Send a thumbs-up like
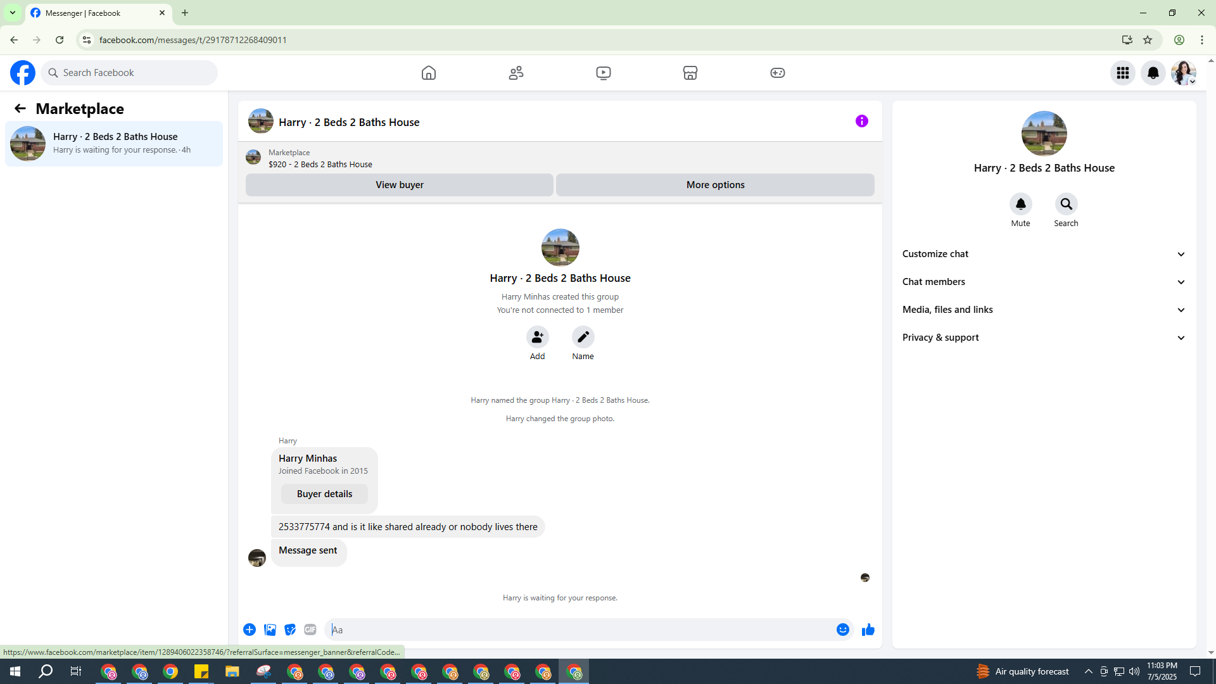Image resolution: width=1216 pixels, height=684 pixels. coord(868,630)
